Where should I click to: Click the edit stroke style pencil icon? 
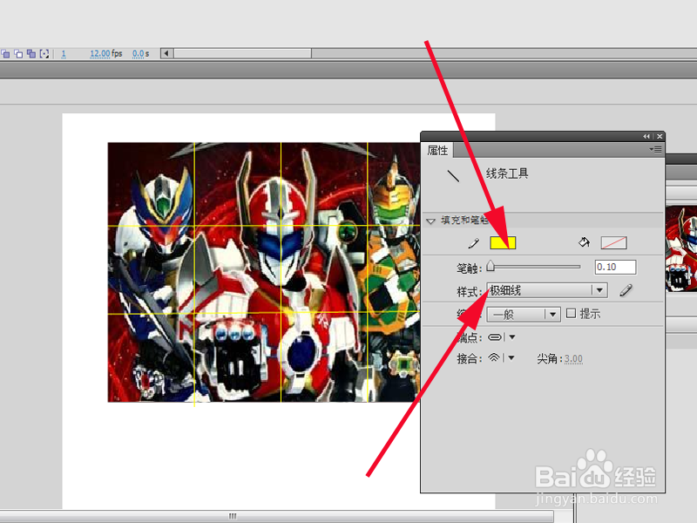coord(626,290)
